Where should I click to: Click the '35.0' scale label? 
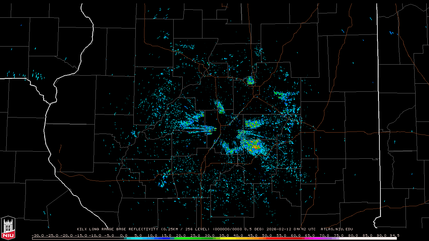click(224, 235)
